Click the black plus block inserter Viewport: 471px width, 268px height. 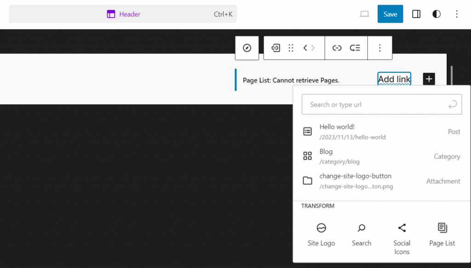point(429,79)
